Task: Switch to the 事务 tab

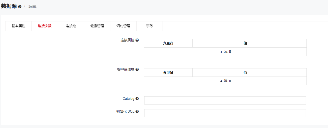Action: pyautogui.click(x=149, y=26)
